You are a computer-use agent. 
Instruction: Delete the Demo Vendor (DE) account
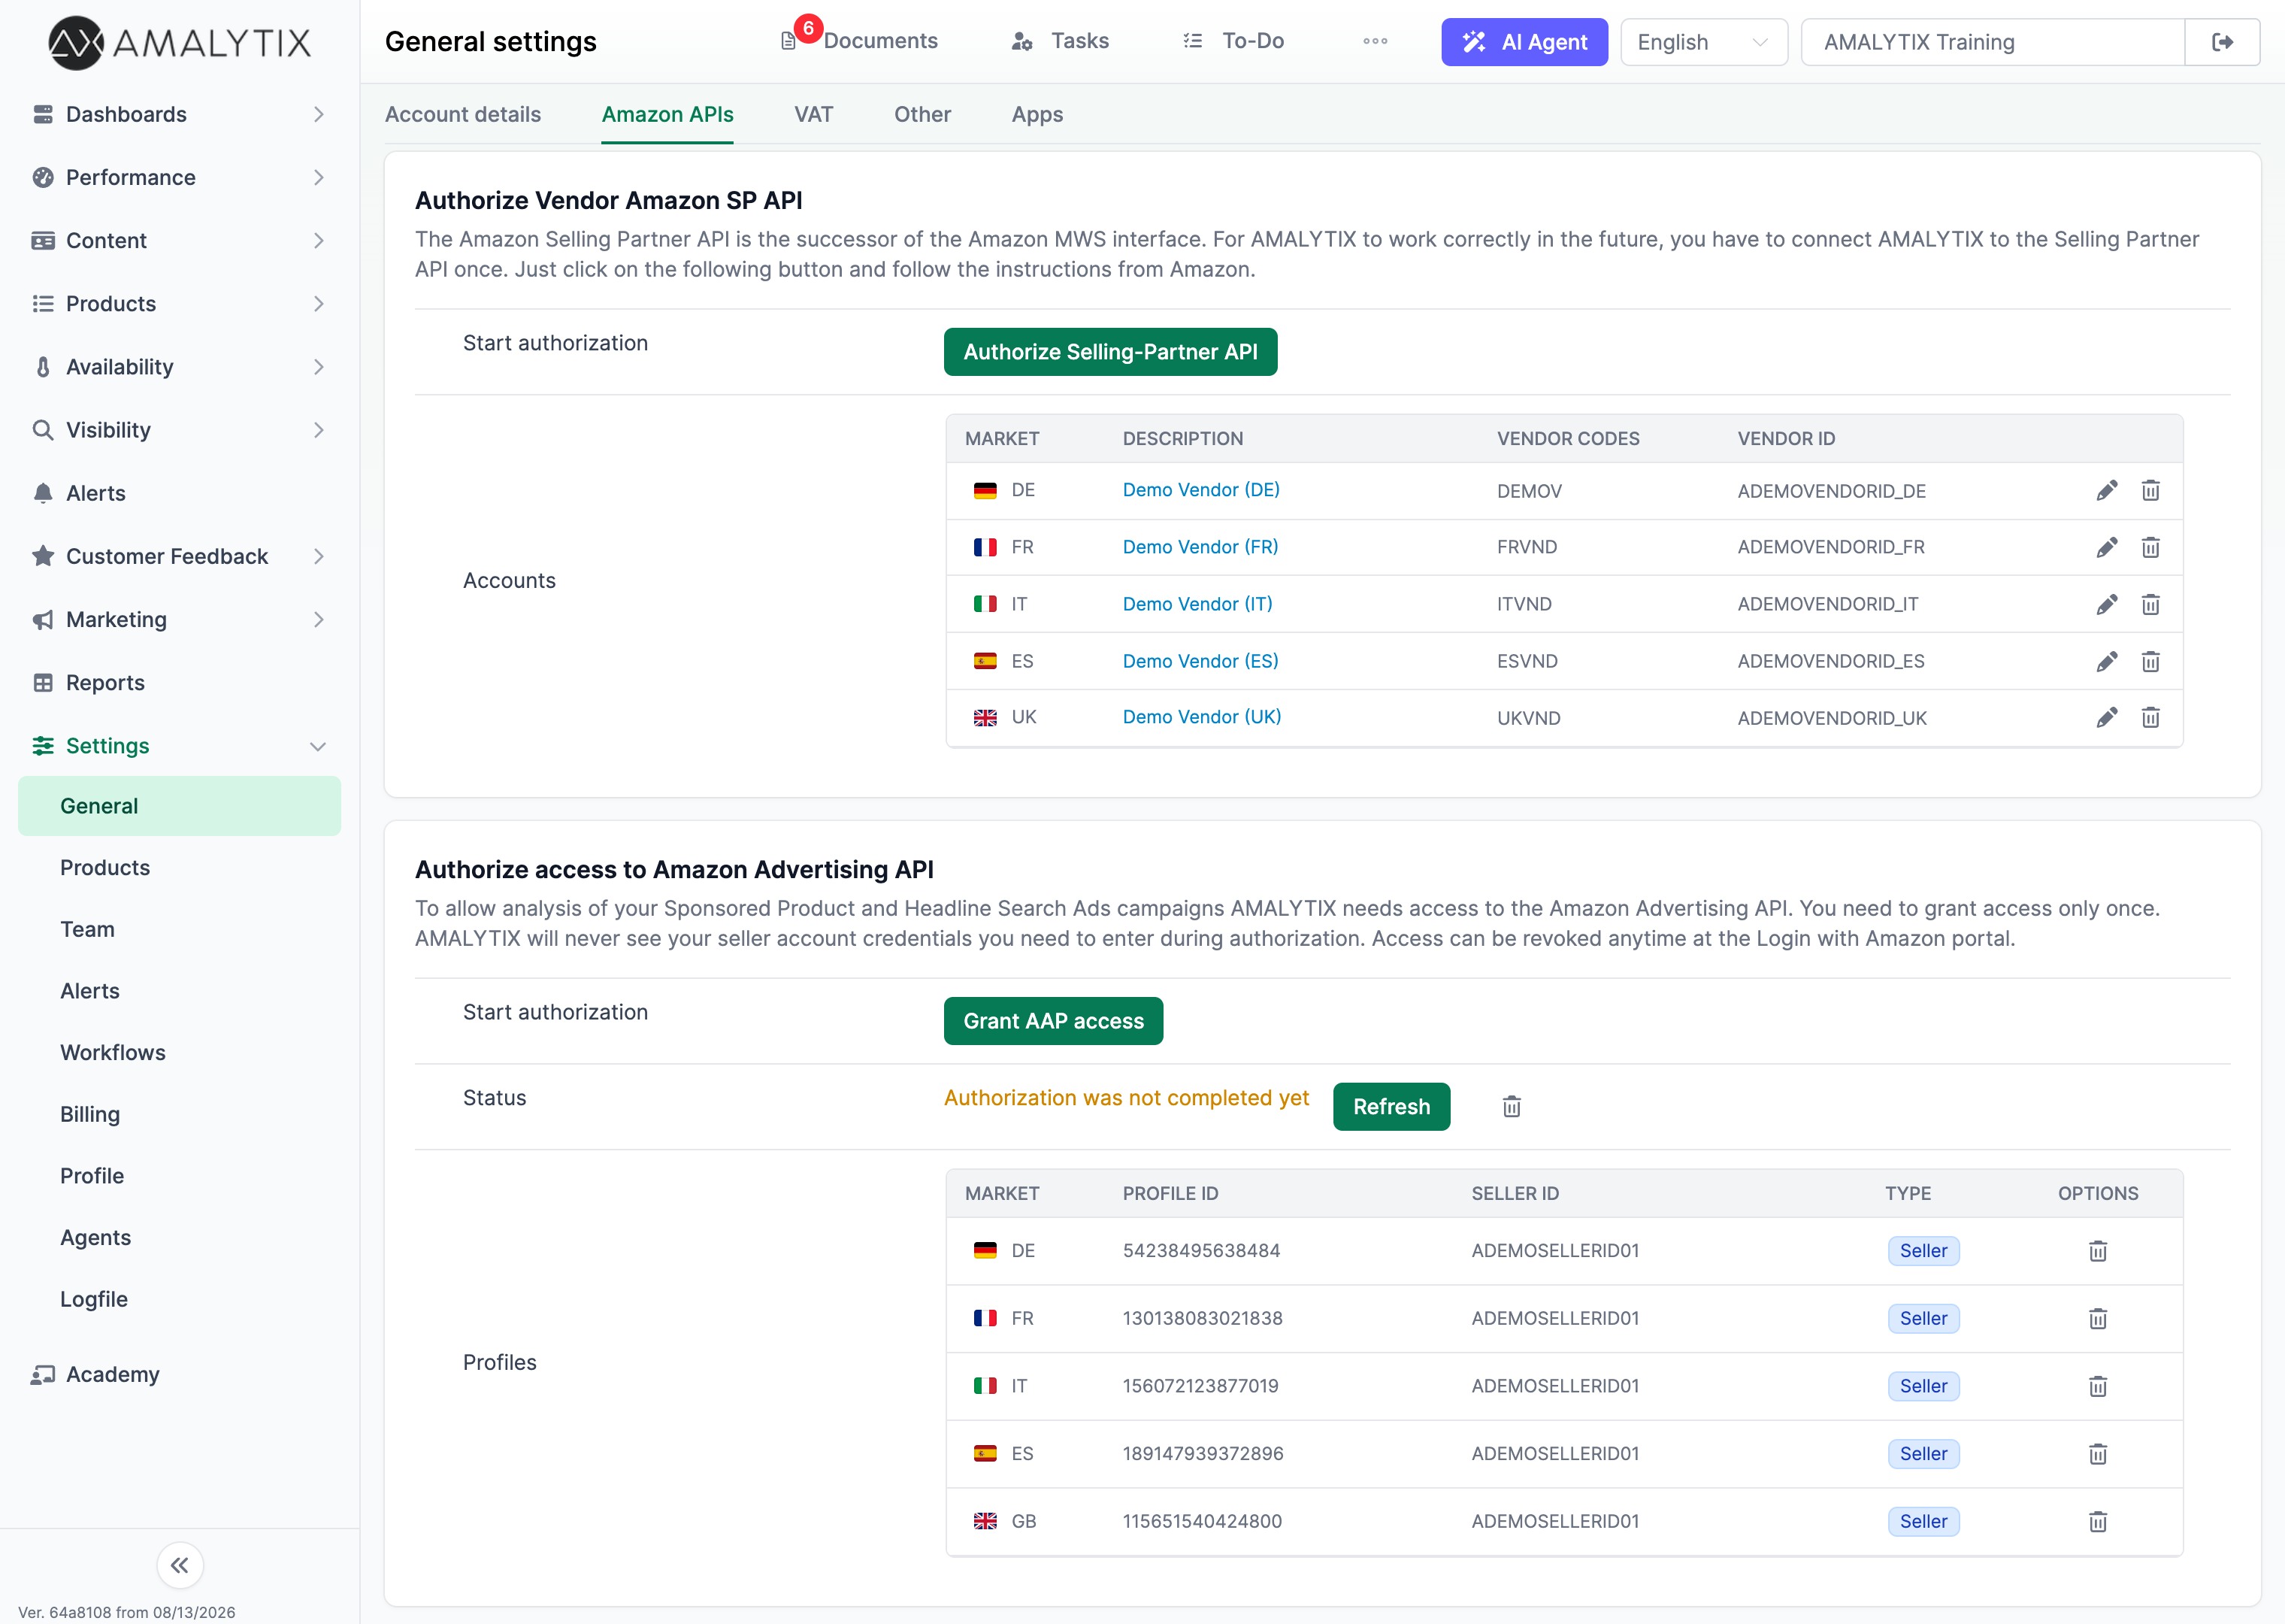[2151, 490]
